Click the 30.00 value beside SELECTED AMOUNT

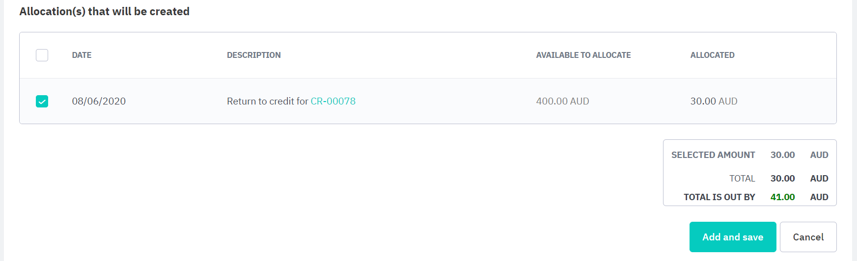pyautogui.click(x=782, y=155)
